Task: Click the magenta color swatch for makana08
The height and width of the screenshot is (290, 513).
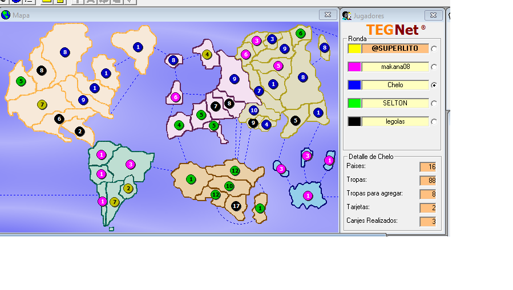Action: click(x=354, y=67)
